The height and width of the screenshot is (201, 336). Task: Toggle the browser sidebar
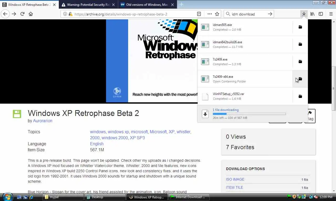pyautogui.click(x=321, y=14)
